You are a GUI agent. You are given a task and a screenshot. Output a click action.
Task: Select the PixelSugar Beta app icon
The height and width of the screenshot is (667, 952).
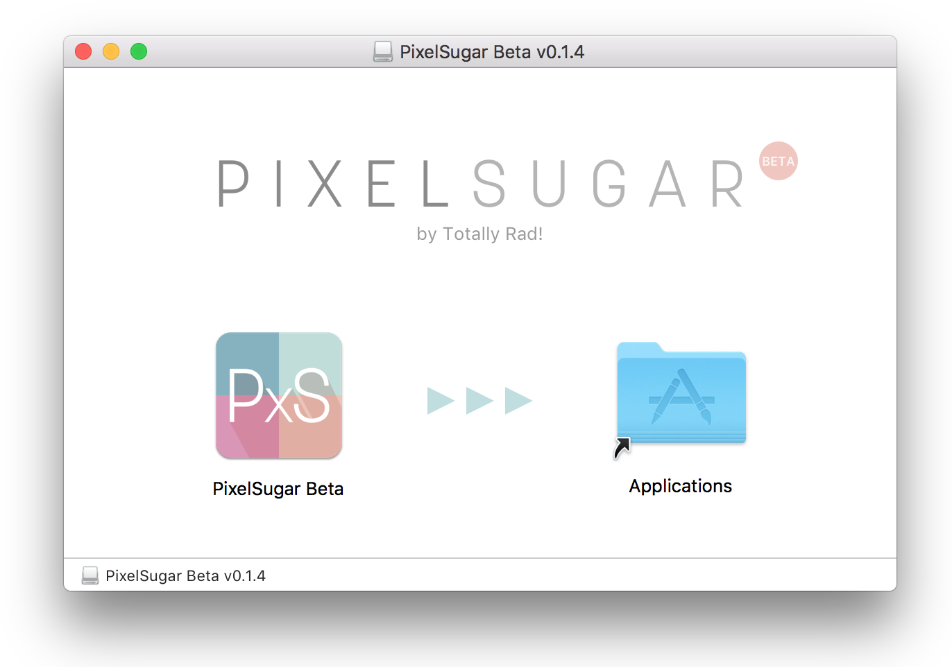pos(279,395)
